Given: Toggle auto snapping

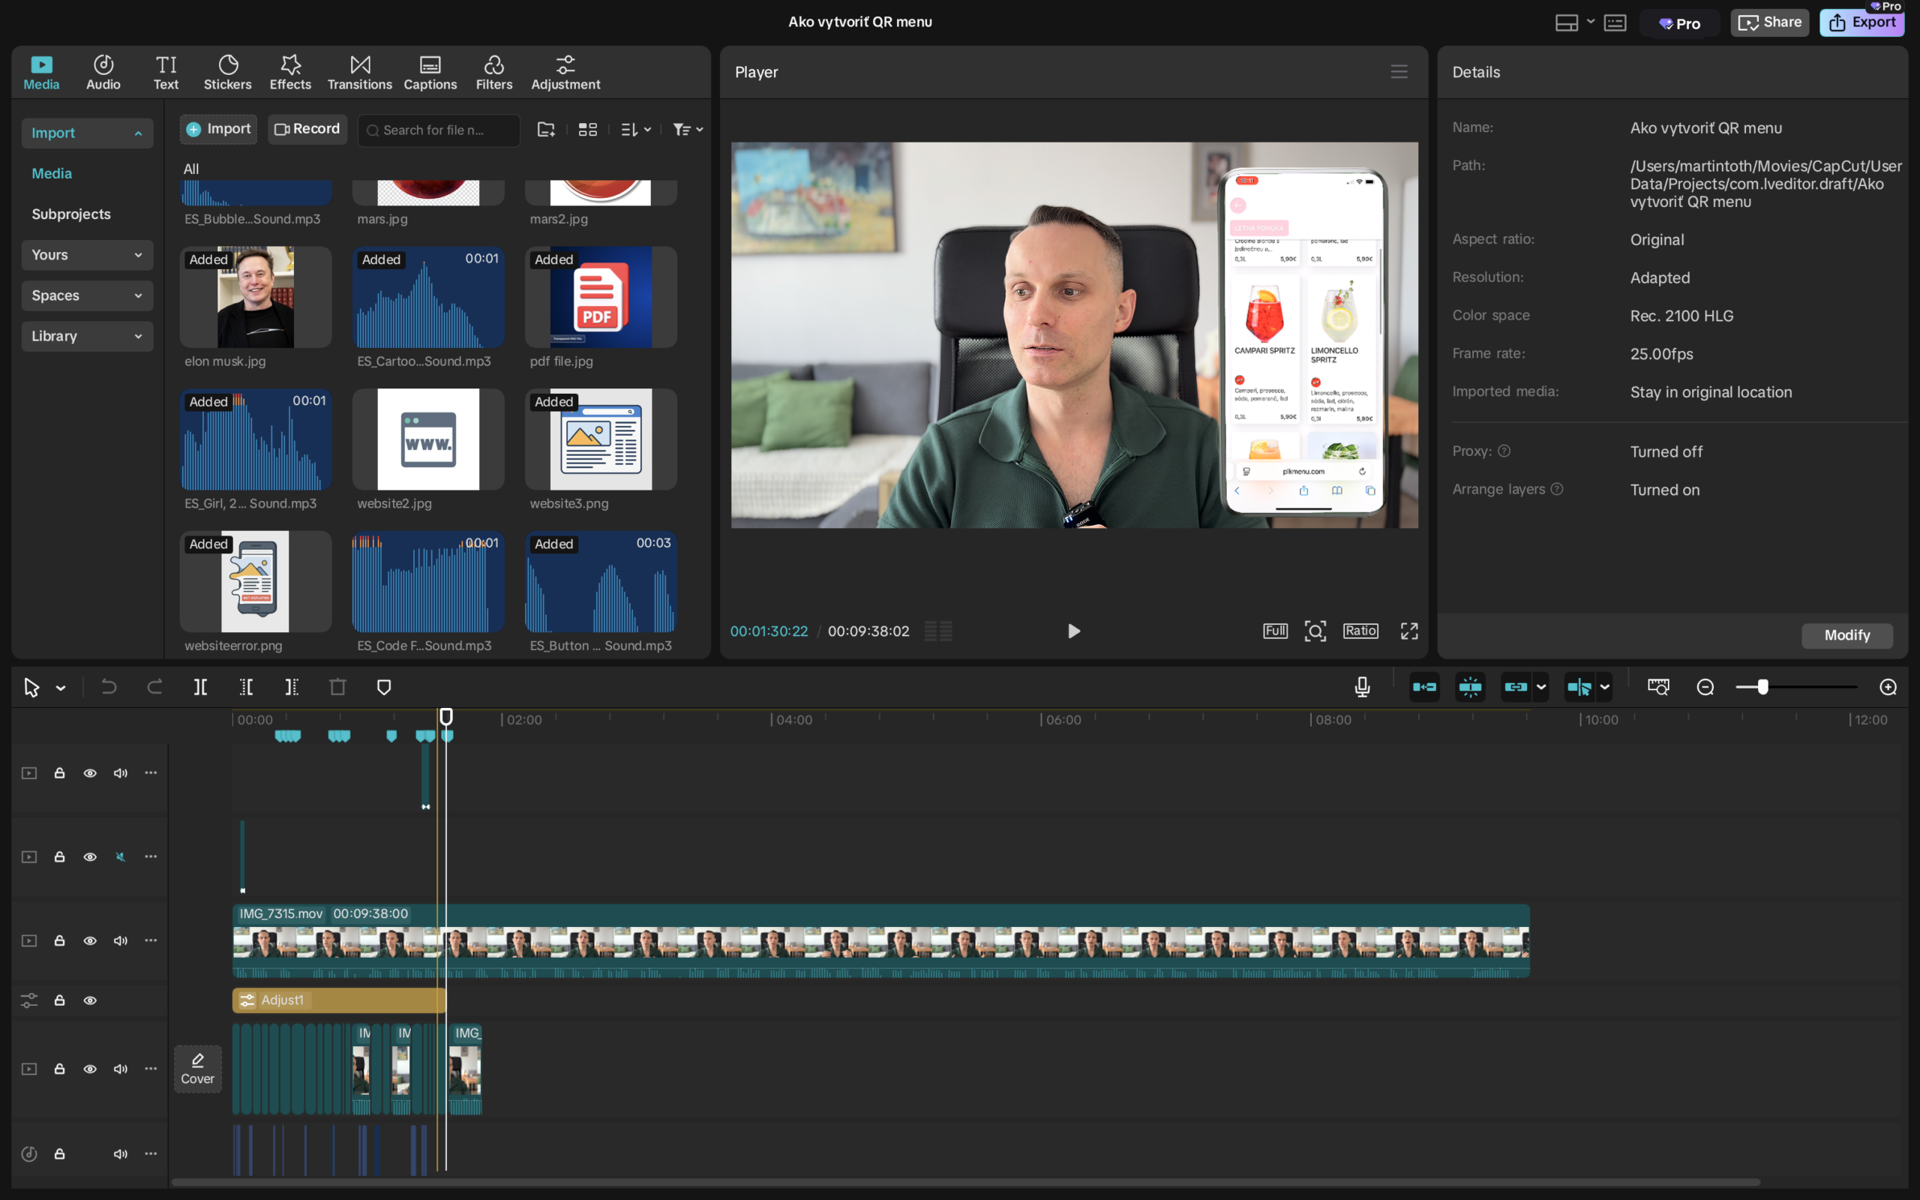Looking at the screenshot, I should (1470, 687).
